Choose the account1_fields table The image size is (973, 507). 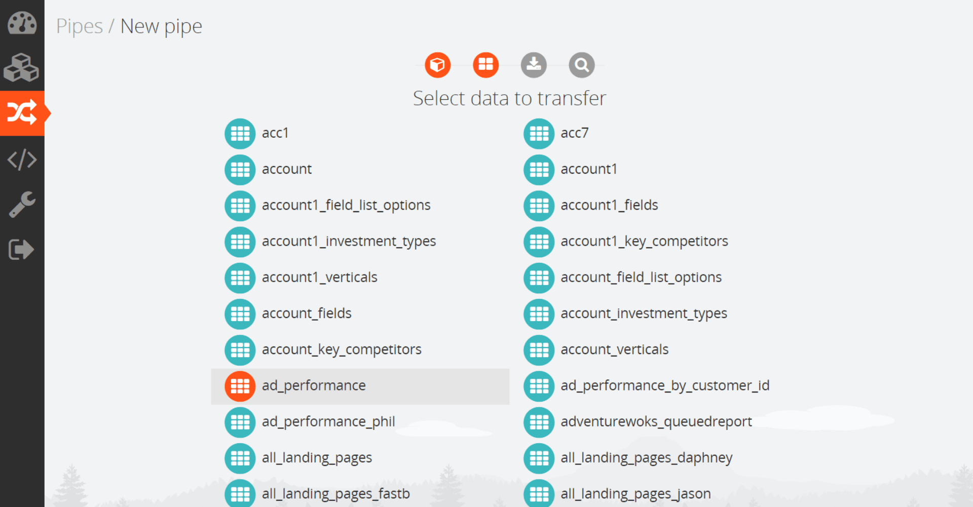tap(609, 205)
